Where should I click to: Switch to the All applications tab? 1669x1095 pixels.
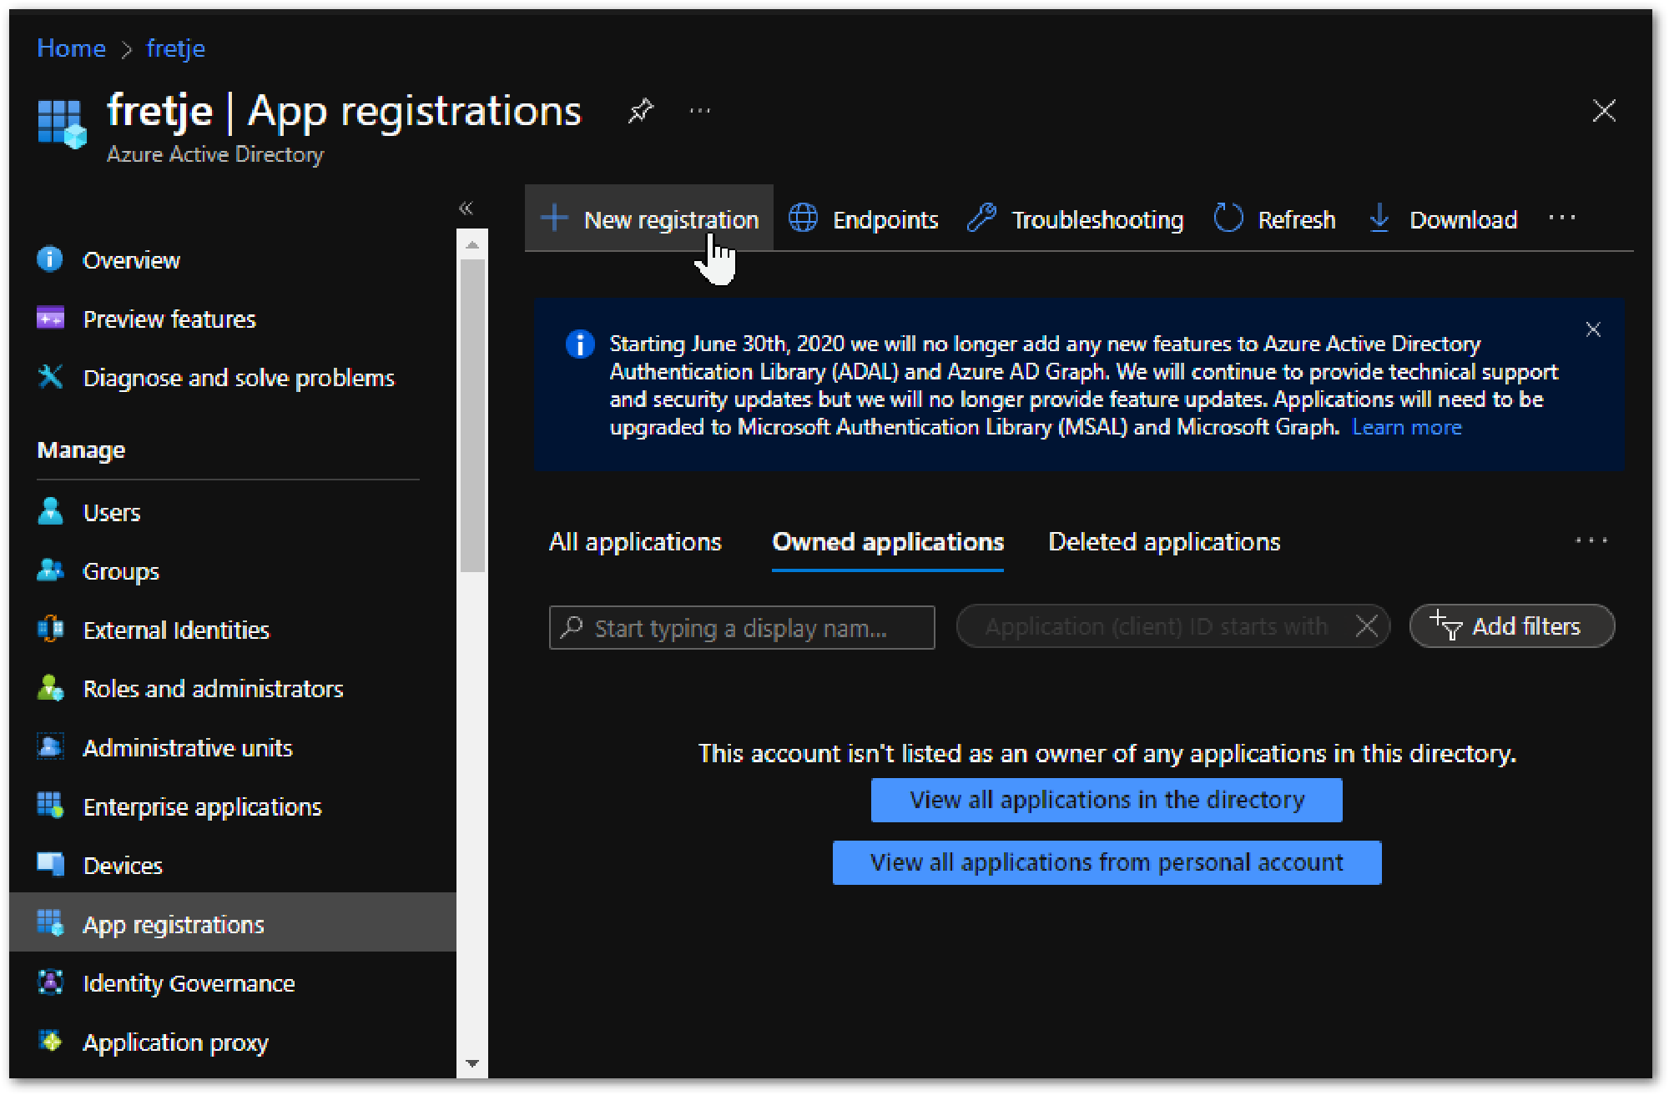[635, 541]
